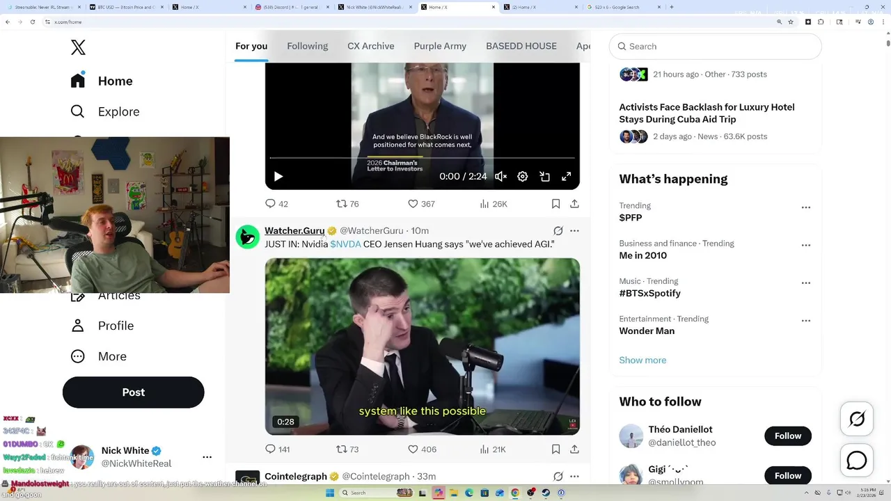Open the CX Archive tab
The width and height of the screenshot is (891, 501).
tap(371, 46)
